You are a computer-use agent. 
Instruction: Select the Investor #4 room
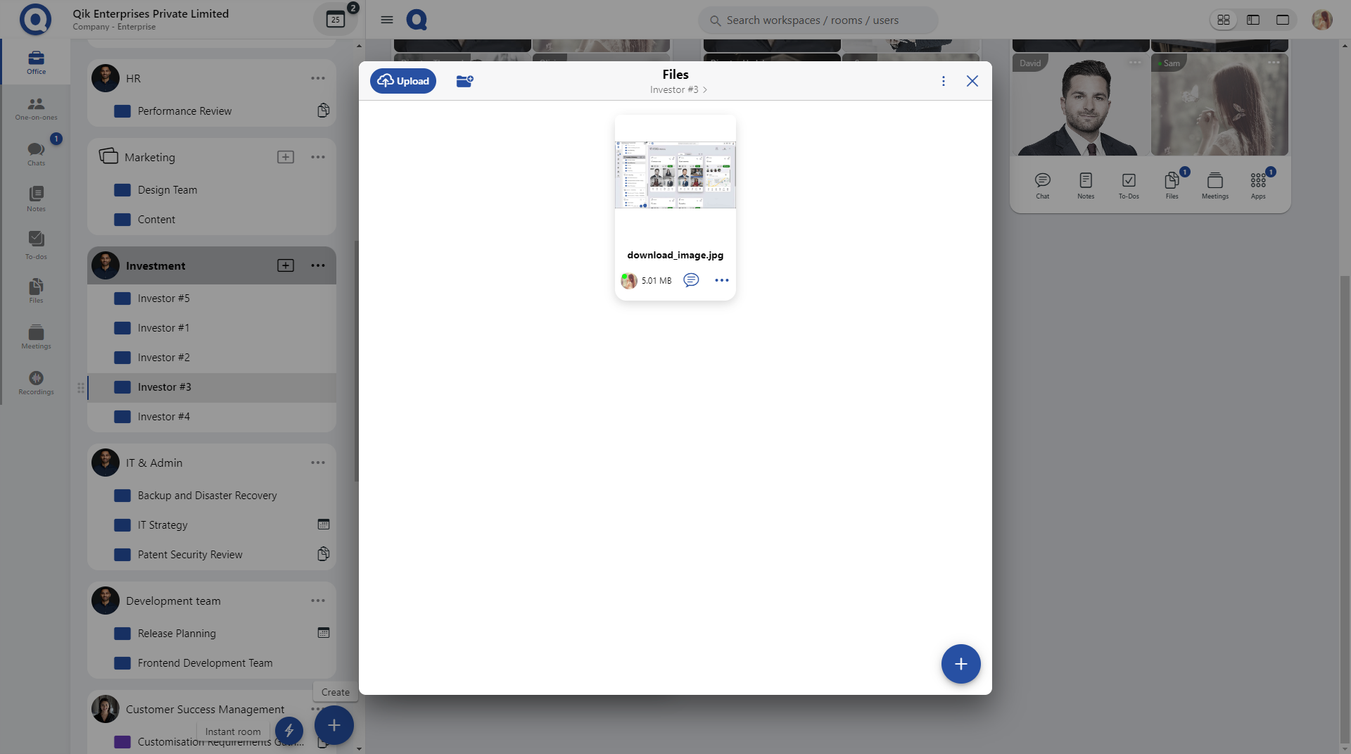(164, 417)
